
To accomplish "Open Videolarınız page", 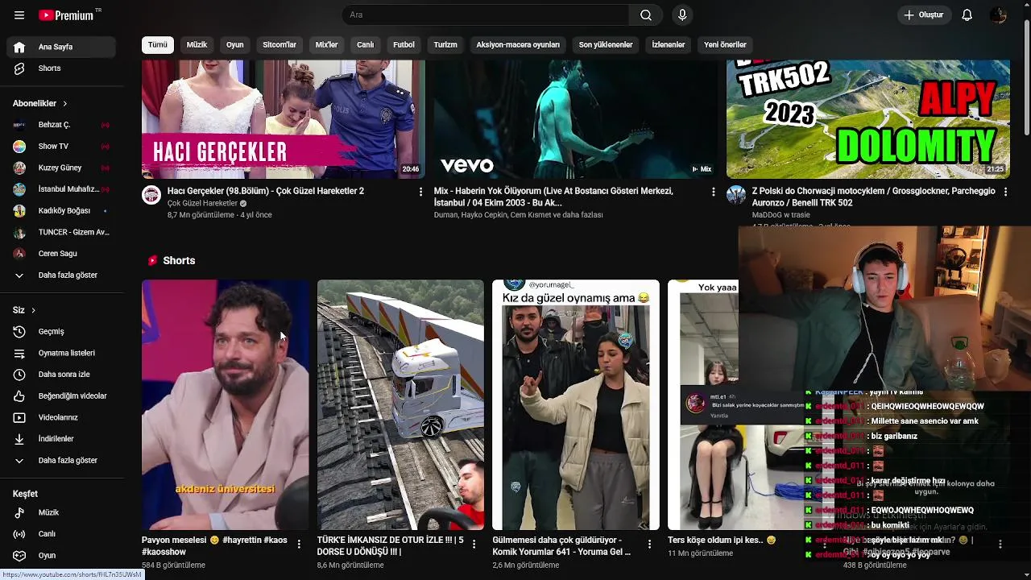I will pos(61,417).
